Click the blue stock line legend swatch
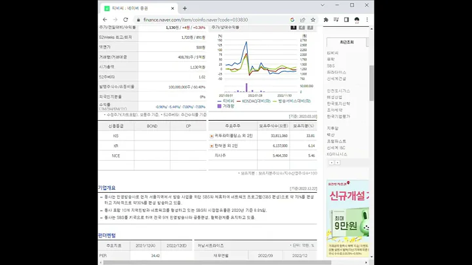Screen dimensions: 472x265 pos(220,101)
